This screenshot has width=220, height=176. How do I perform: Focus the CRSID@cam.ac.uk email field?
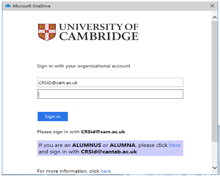(x=110, y=82)
